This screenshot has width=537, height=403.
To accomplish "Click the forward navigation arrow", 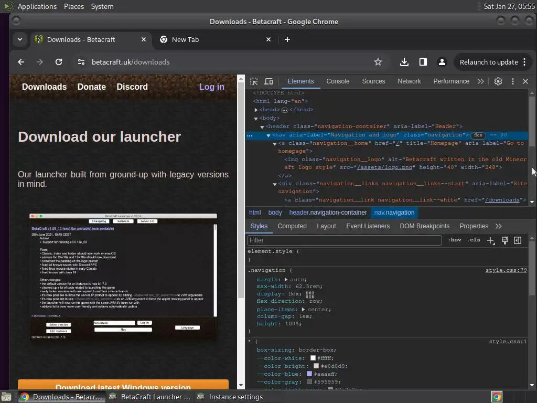I will click(x=40, y=62).
